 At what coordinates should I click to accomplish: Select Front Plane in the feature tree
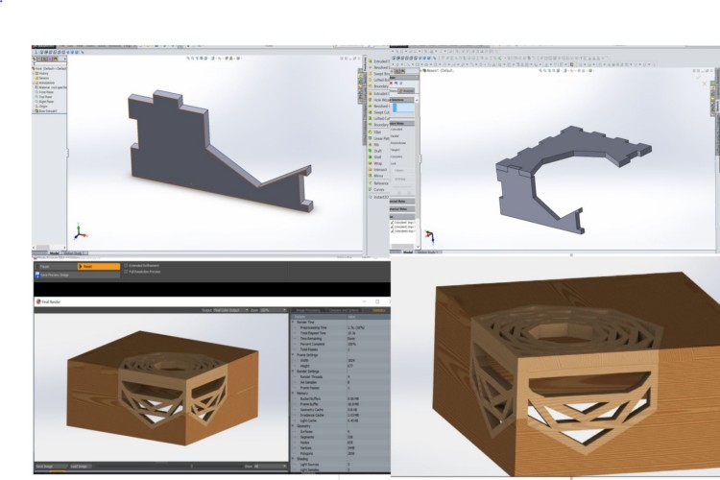tap(44, 92)
